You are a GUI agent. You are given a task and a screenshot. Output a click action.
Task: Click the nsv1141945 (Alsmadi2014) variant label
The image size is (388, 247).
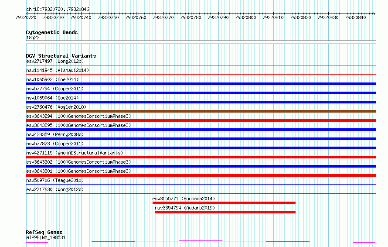point(58,70)
